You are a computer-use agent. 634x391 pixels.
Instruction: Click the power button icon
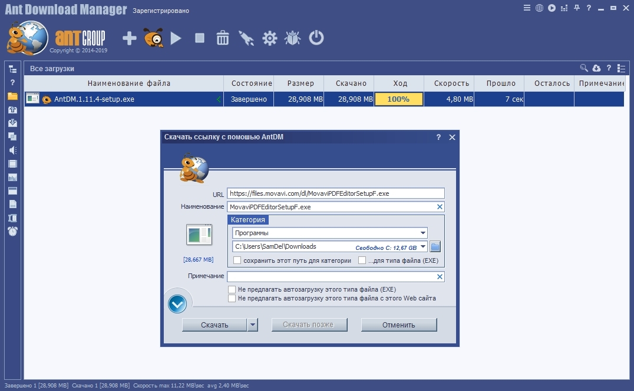tap(316, 39)
